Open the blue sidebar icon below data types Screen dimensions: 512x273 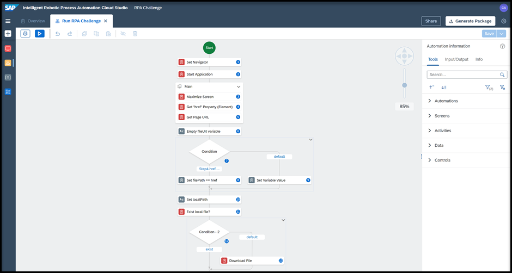coord(8,92)
